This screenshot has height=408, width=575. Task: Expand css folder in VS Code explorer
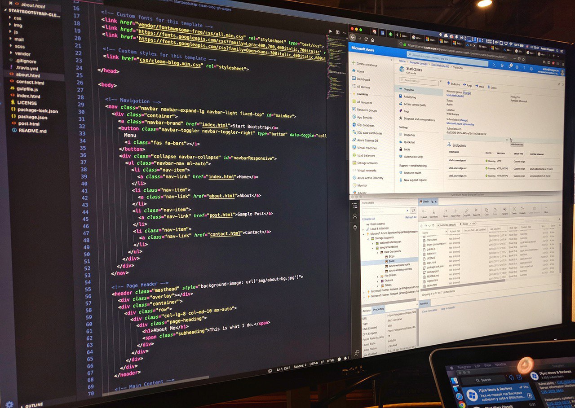(x=9, y=18)
